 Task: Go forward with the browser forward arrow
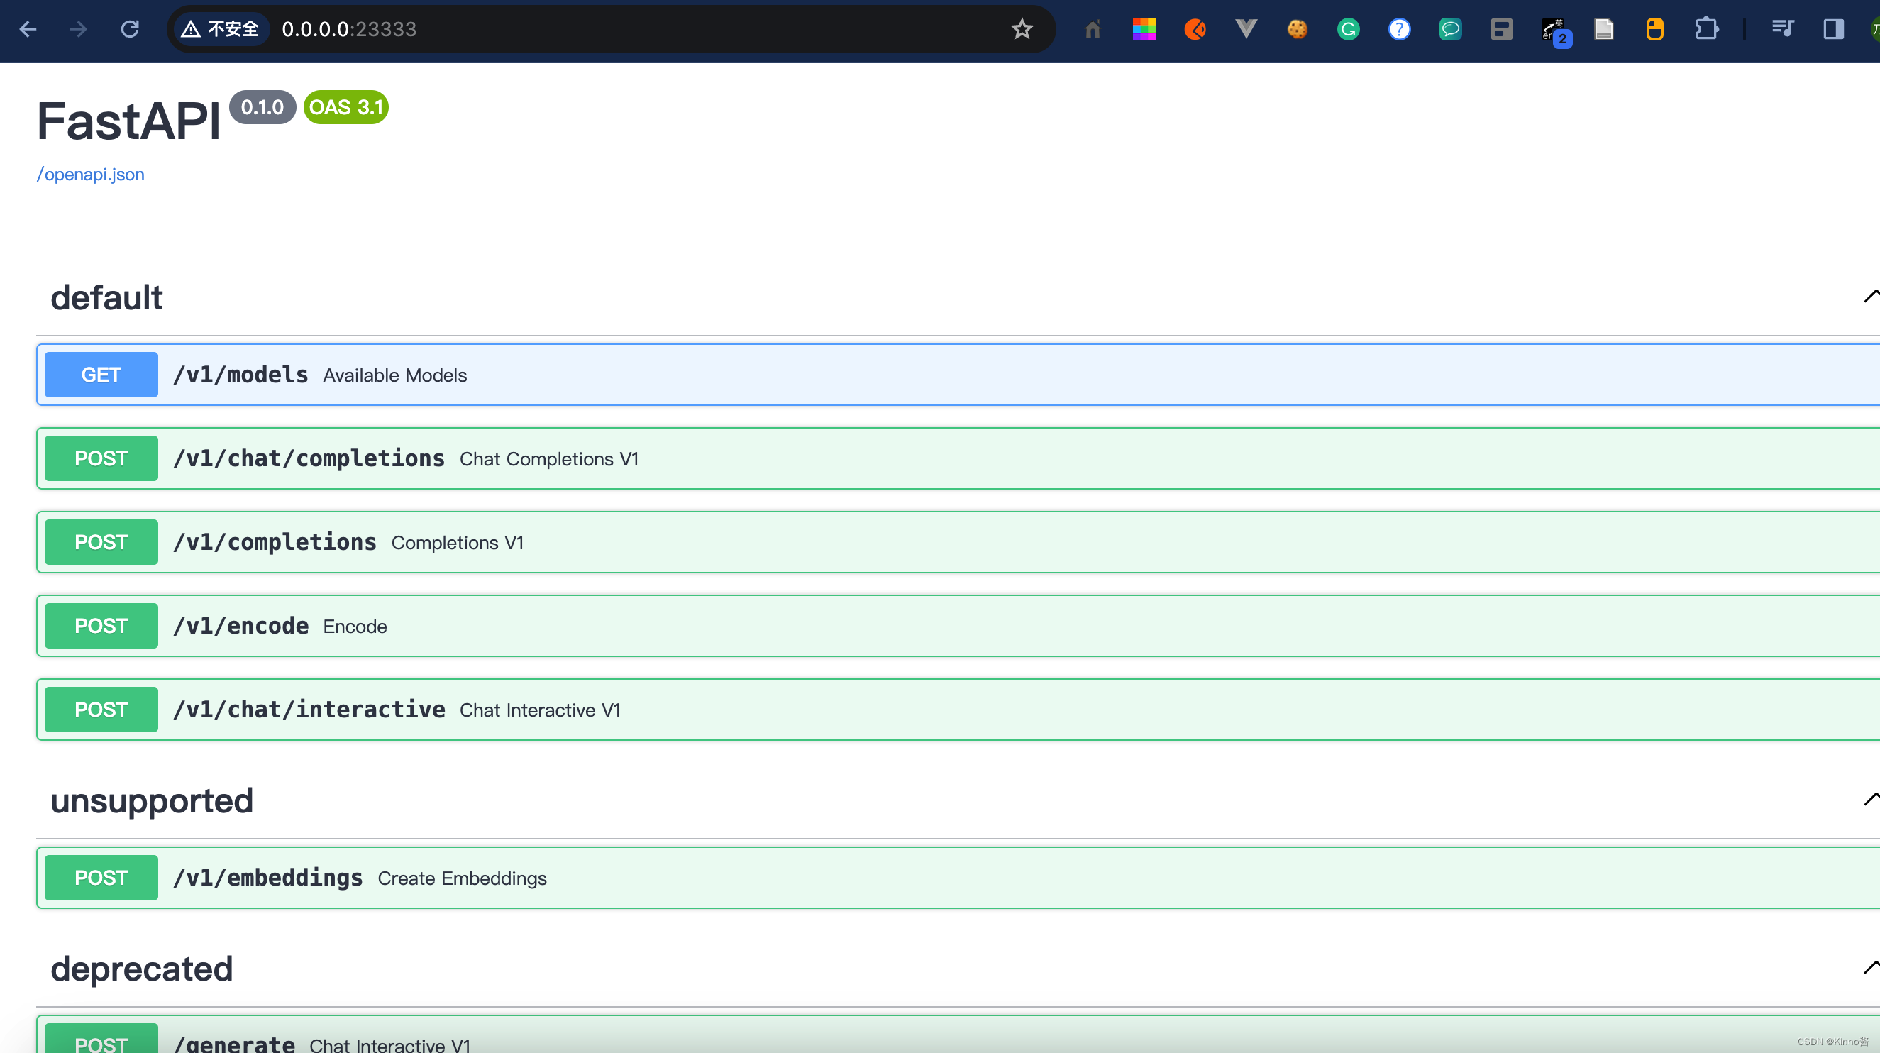[x=78, y=29]
